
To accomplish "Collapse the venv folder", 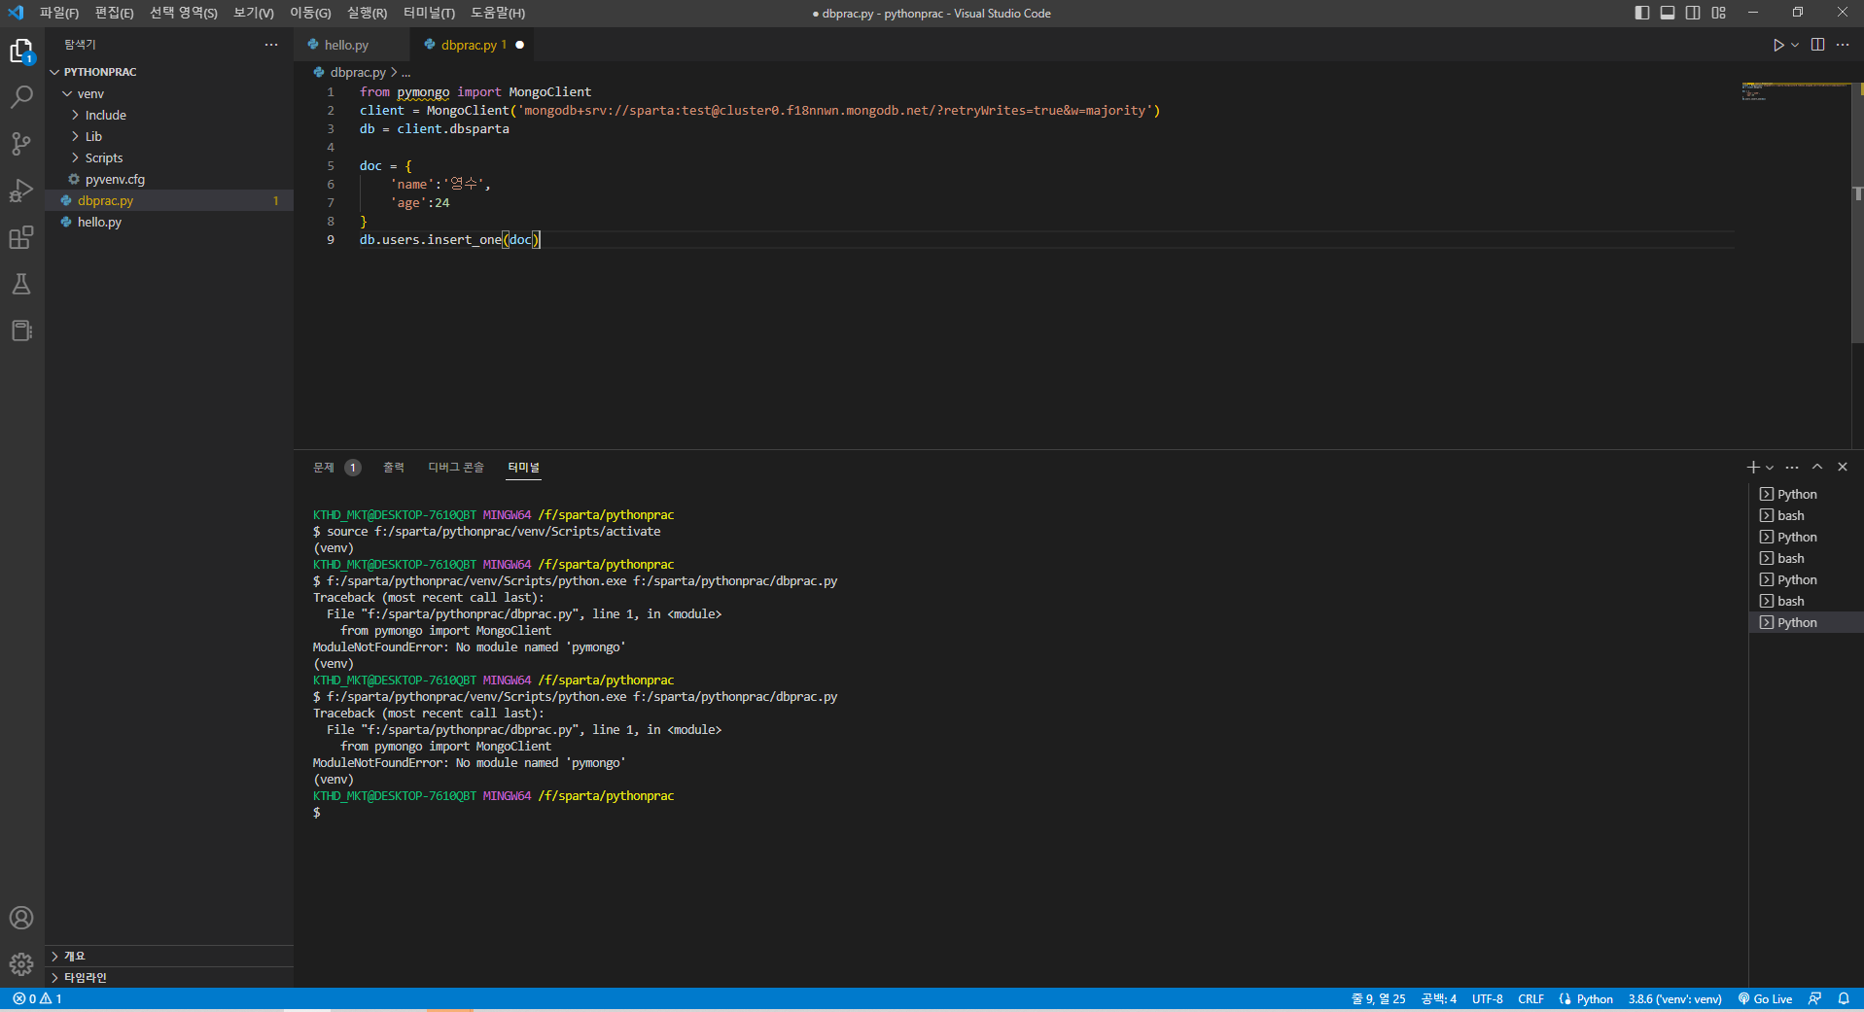I will coord(169,93).
